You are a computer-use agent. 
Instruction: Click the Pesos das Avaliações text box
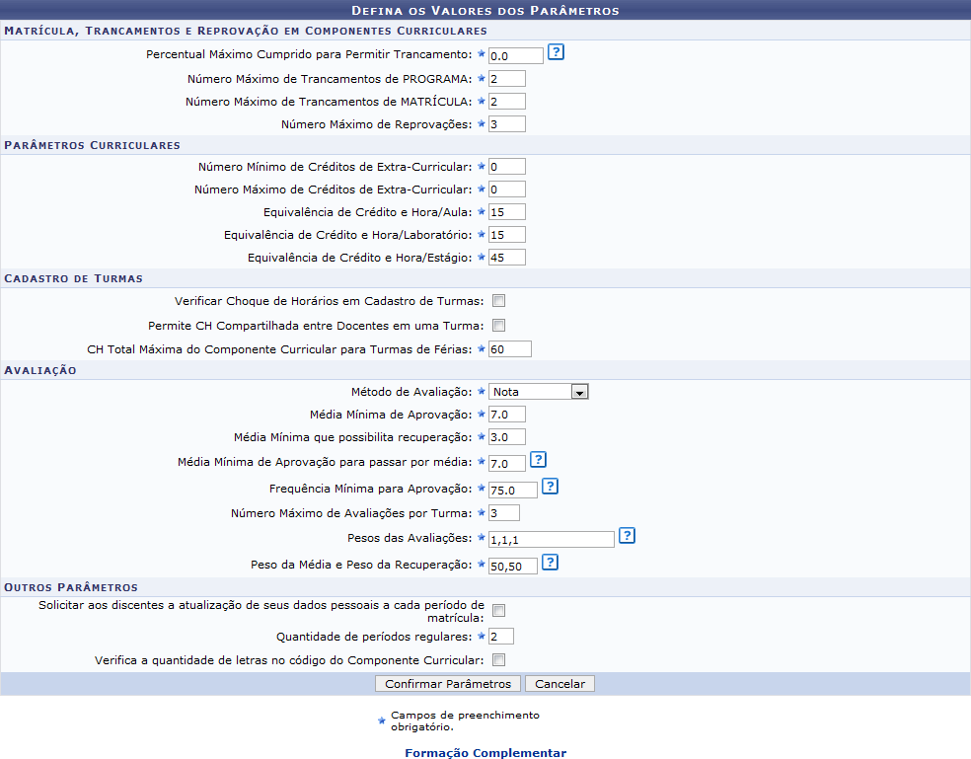click(x=551, y=540)
